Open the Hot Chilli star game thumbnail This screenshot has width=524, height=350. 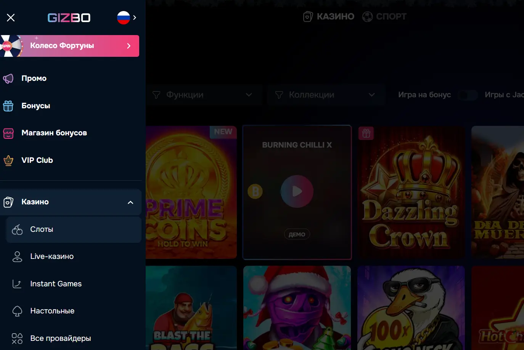pos(498,308)
